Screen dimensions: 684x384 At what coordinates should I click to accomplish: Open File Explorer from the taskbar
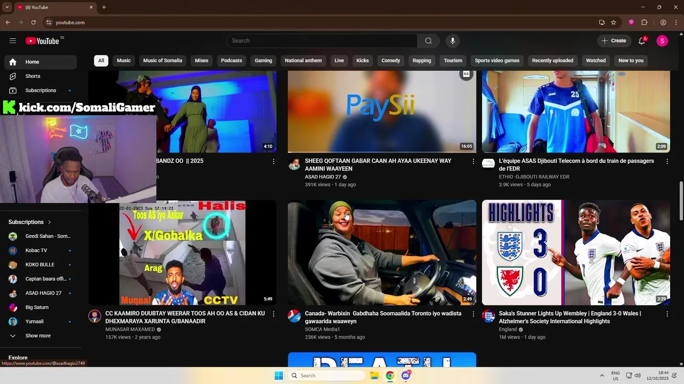point(375,375)
